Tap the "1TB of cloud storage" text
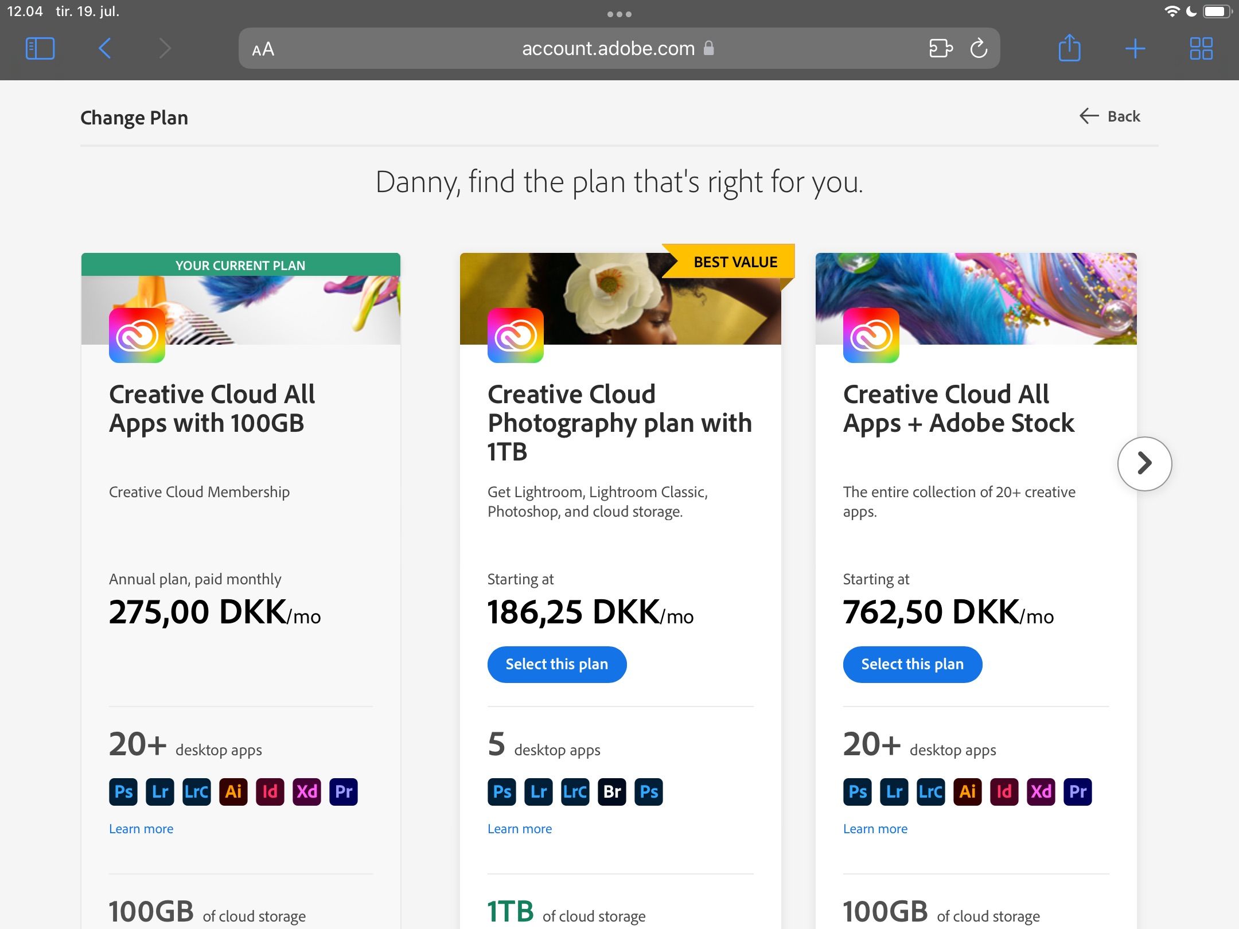1239x929 pixels. pyautogui.click(x=566, y=912)
